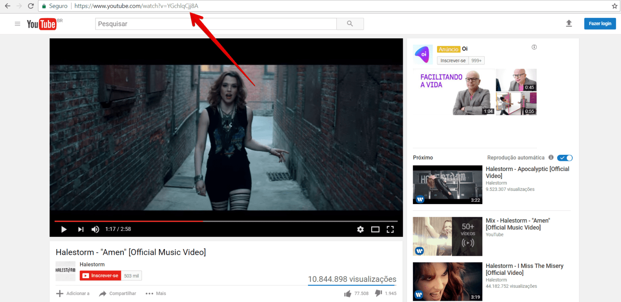This screenshot has height=302, width=621.
Task: Click Adicionar a under the video
Action: pos(73,294)
